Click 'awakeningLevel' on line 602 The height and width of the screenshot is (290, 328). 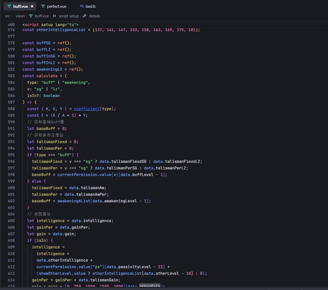coord(120,201)
